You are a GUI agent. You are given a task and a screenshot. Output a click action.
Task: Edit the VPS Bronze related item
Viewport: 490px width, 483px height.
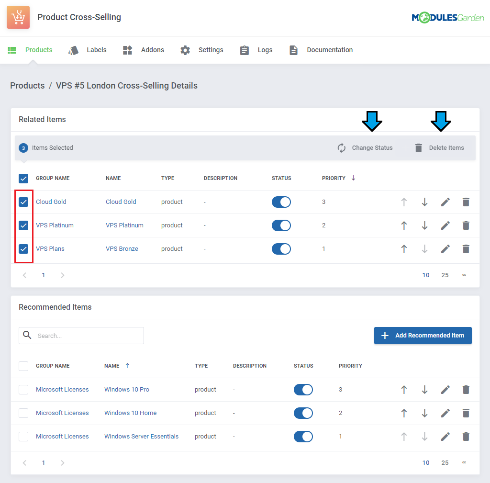click(445, 249)
